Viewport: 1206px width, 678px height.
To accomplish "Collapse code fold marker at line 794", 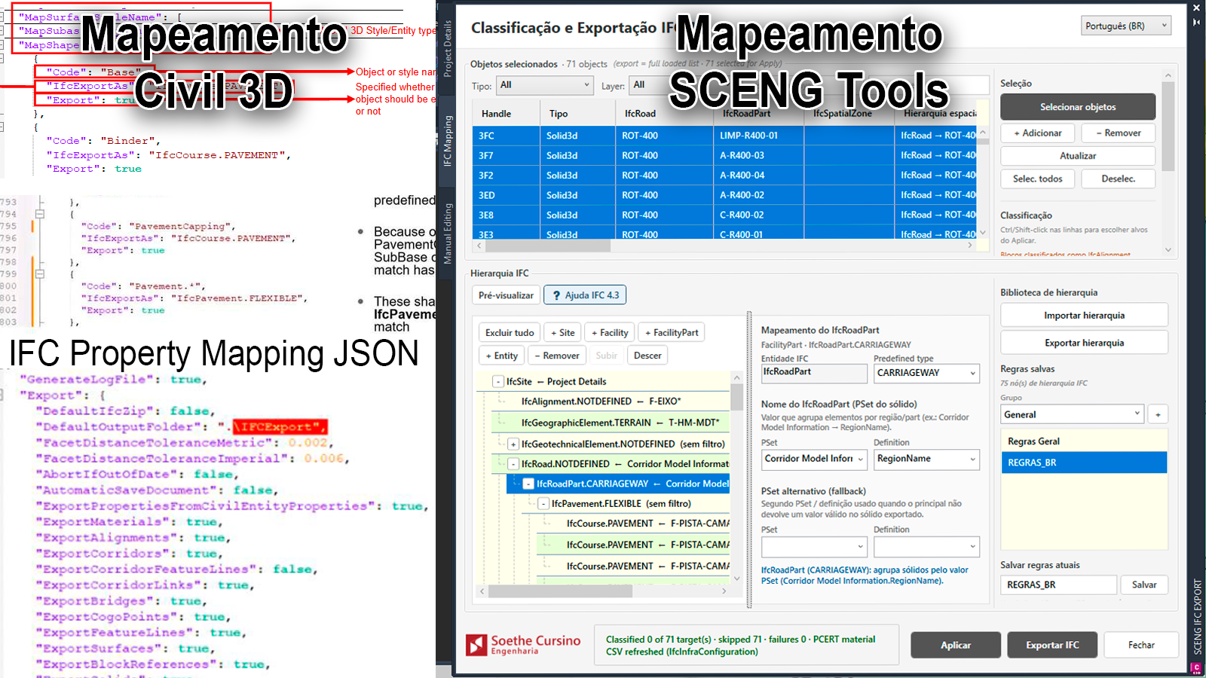I will 40,214.
